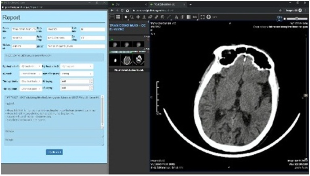Image resolution: width=310 pixels, height=176 pixels.
Task: Activate the pan cross-arrows tool
Action: click(138, 17)
